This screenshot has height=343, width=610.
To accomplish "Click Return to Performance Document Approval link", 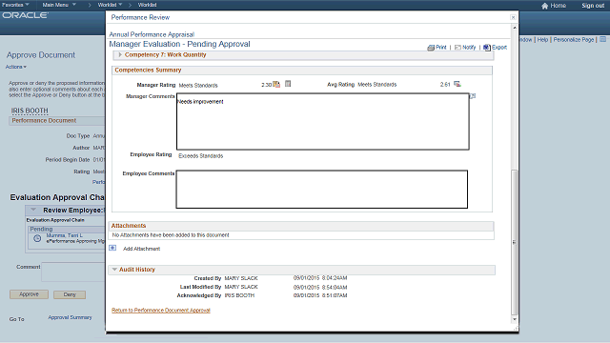I will click(161, 310).
